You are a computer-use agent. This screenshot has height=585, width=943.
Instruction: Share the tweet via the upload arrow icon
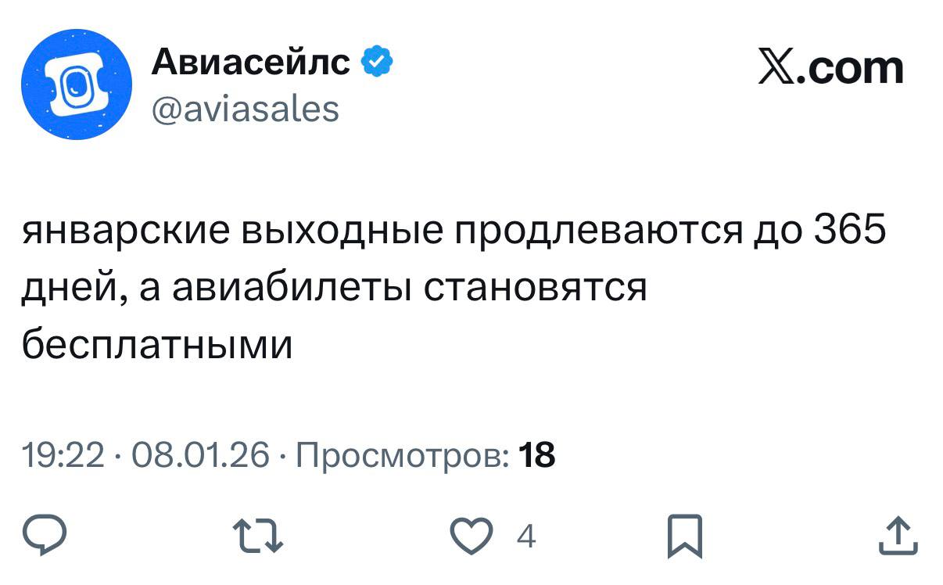(x=897, y=537)
